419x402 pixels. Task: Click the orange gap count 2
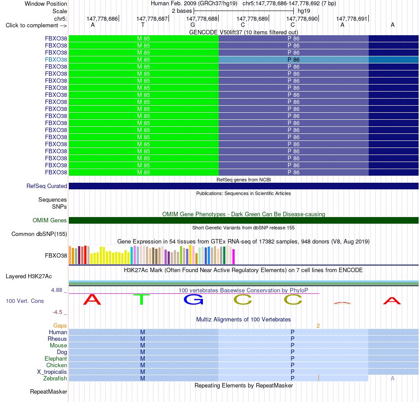coord(318,326)
